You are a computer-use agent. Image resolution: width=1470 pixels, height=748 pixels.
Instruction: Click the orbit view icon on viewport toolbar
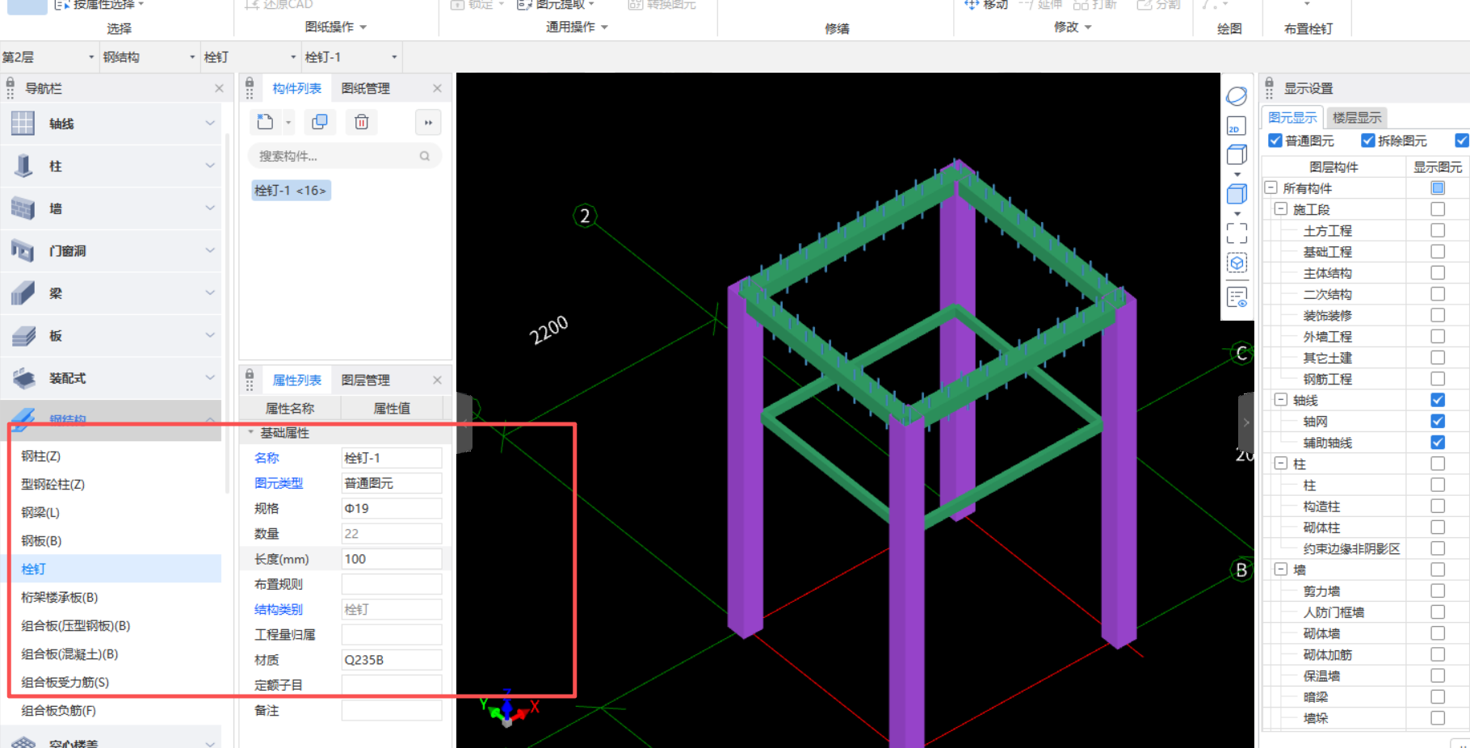click(x=1237, y=96)
